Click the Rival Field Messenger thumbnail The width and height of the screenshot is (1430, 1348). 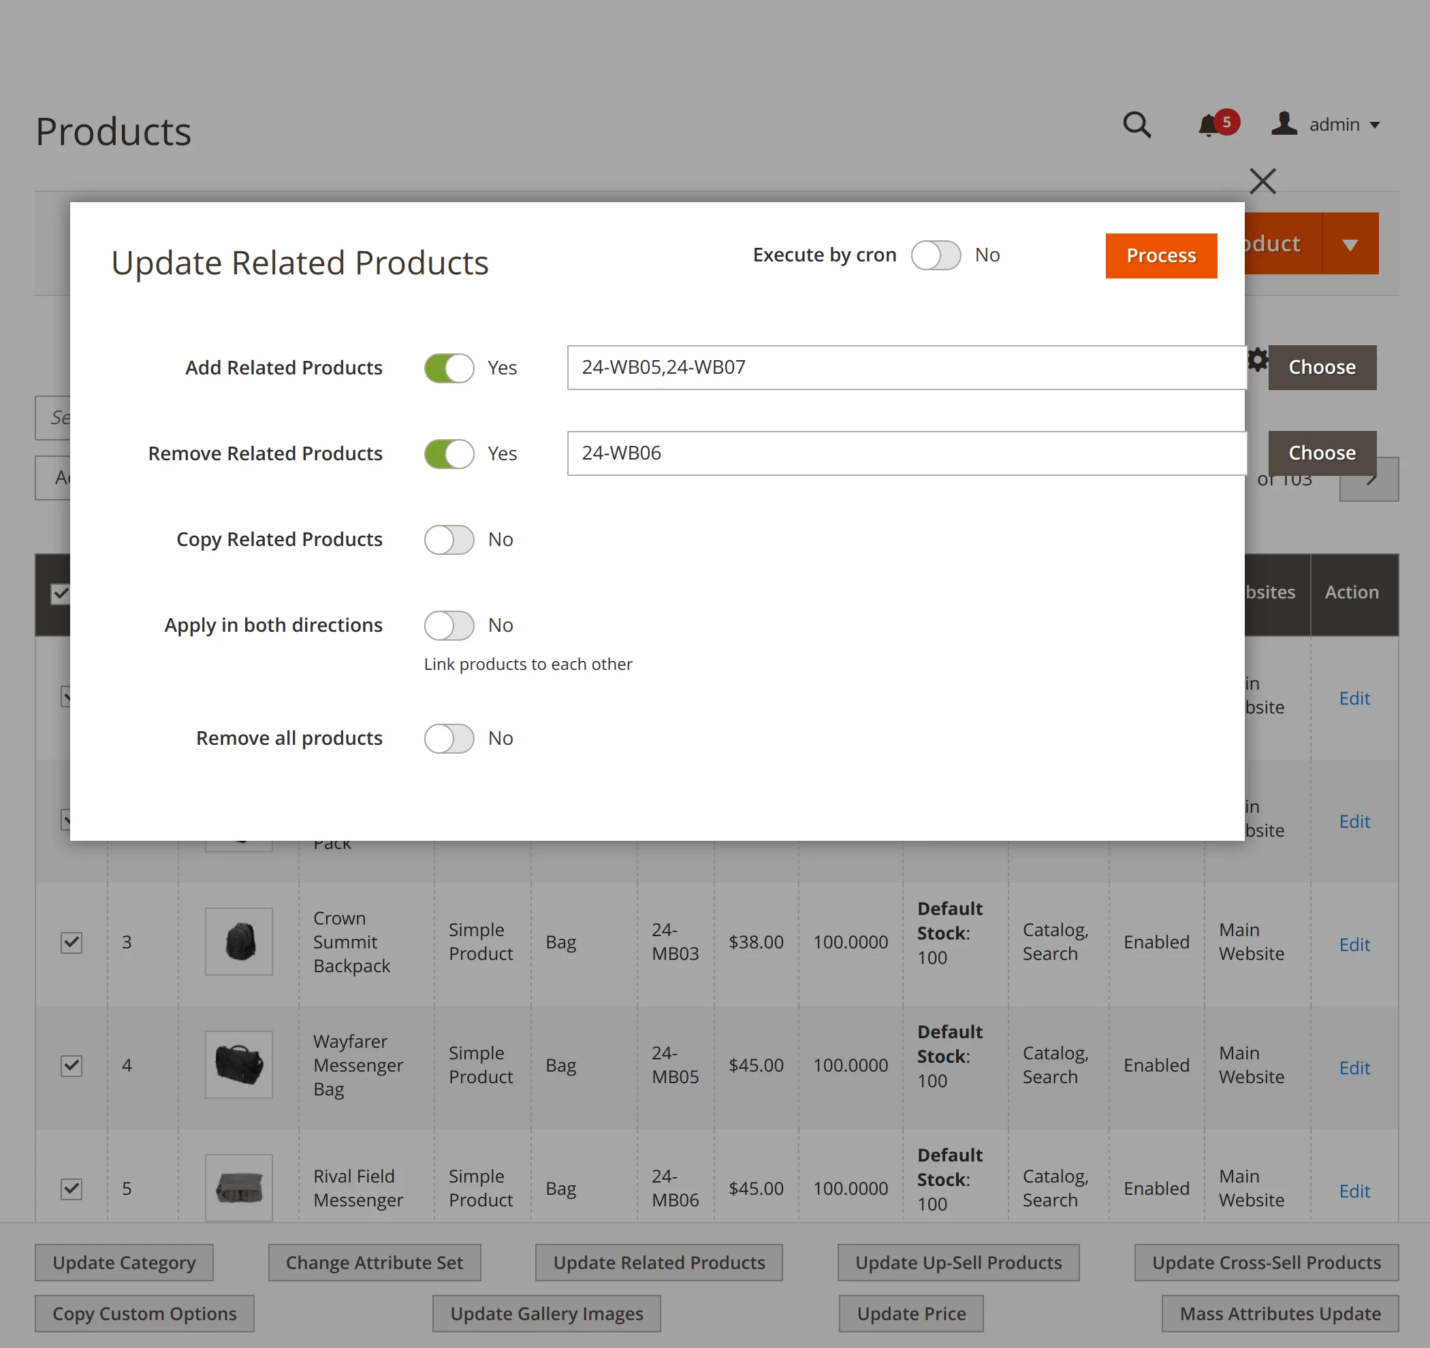point(239,1187)
